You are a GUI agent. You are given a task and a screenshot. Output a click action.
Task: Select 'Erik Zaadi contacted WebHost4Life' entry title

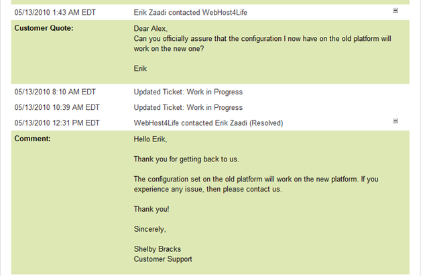pos(190,13)
